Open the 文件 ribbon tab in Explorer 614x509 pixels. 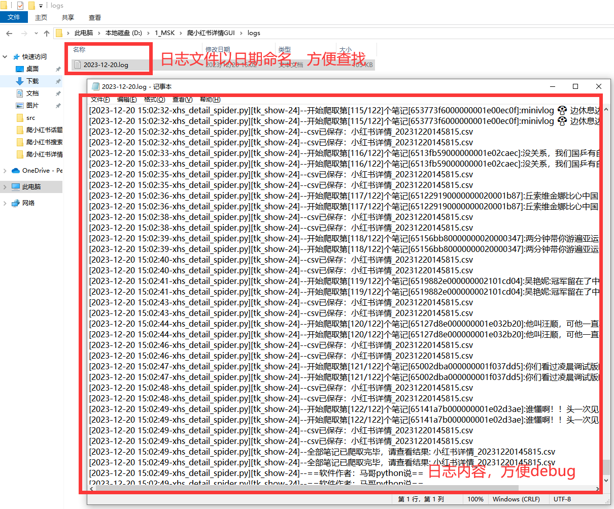(14, 17)
